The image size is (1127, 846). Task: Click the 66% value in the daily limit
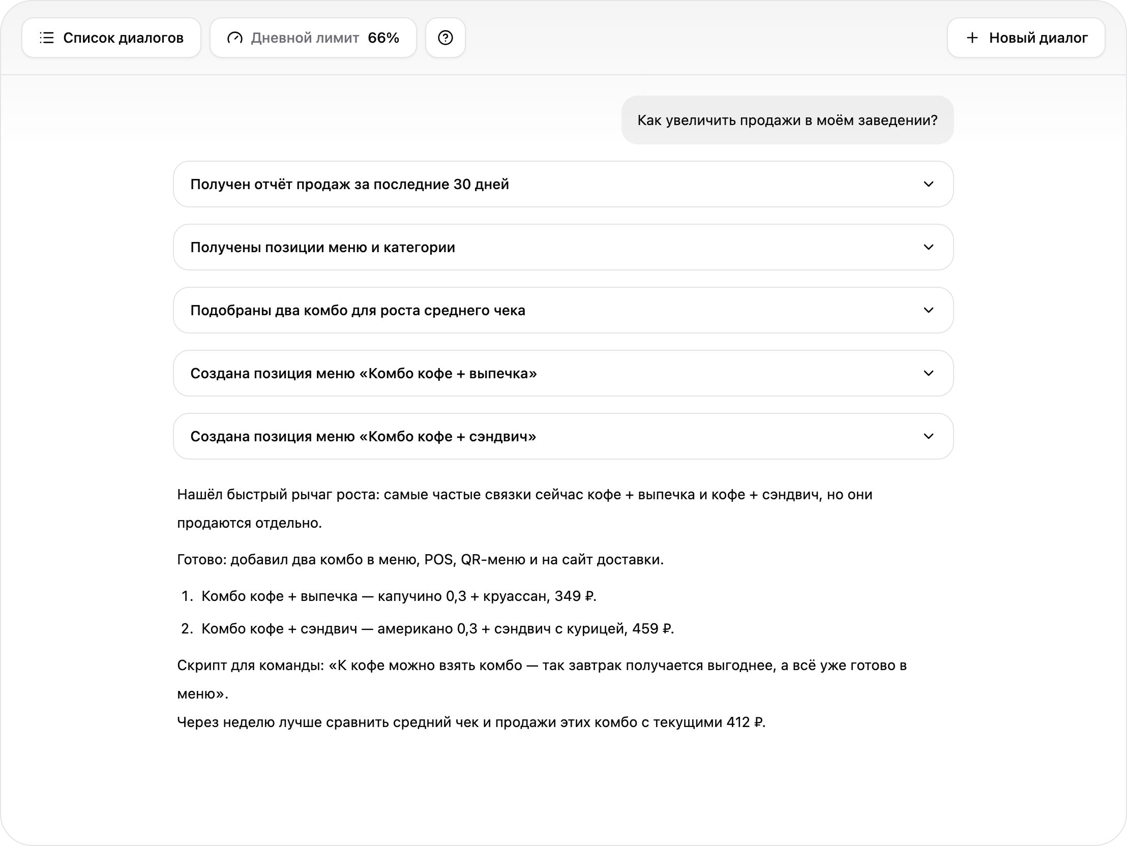tap(383, 38)
